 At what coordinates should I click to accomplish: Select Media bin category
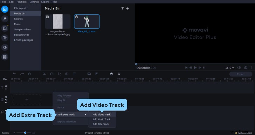click(x=25, y=14)
